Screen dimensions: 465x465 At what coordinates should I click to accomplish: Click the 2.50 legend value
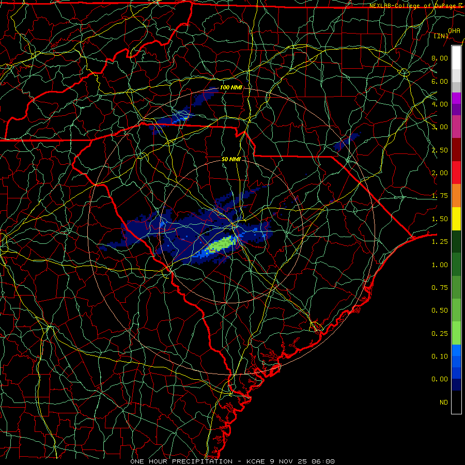440,150
